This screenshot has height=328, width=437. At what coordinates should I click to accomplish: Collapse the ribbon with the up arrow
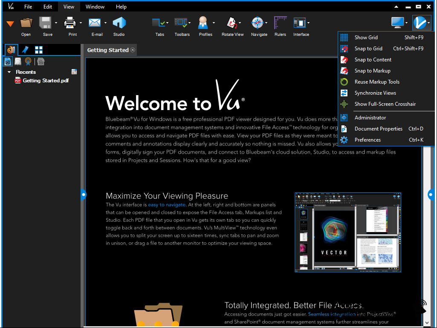(396, 7)
